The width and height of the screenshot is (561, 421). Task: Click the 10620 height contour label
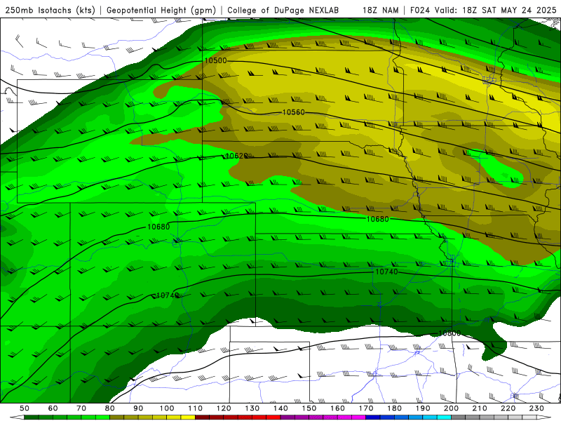236,156
